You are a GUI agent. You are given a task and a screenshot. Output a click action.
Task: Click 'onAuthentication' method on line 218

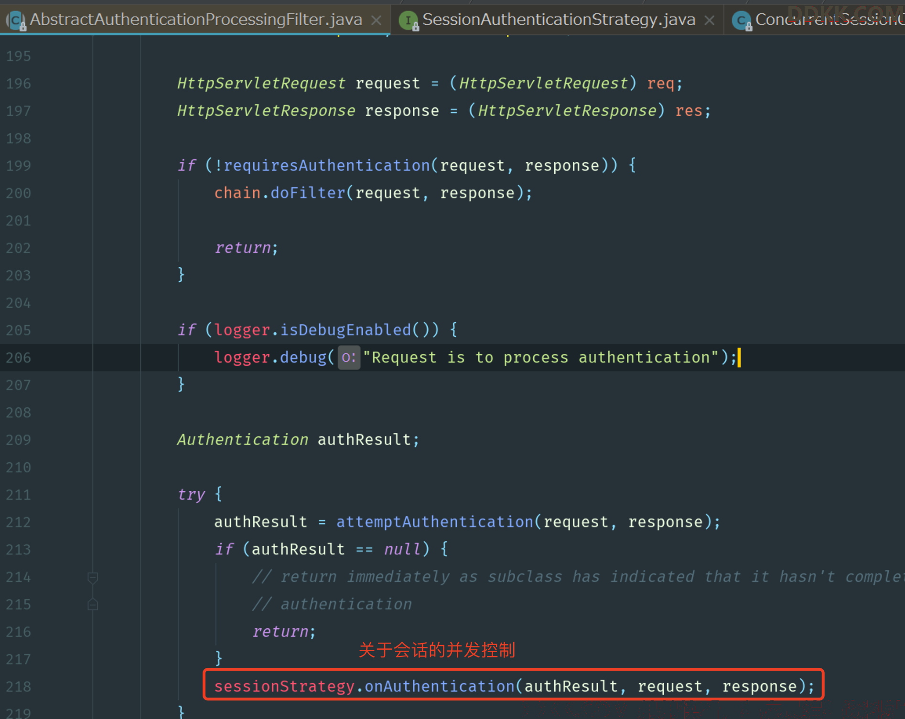click(x=440, y=687)
